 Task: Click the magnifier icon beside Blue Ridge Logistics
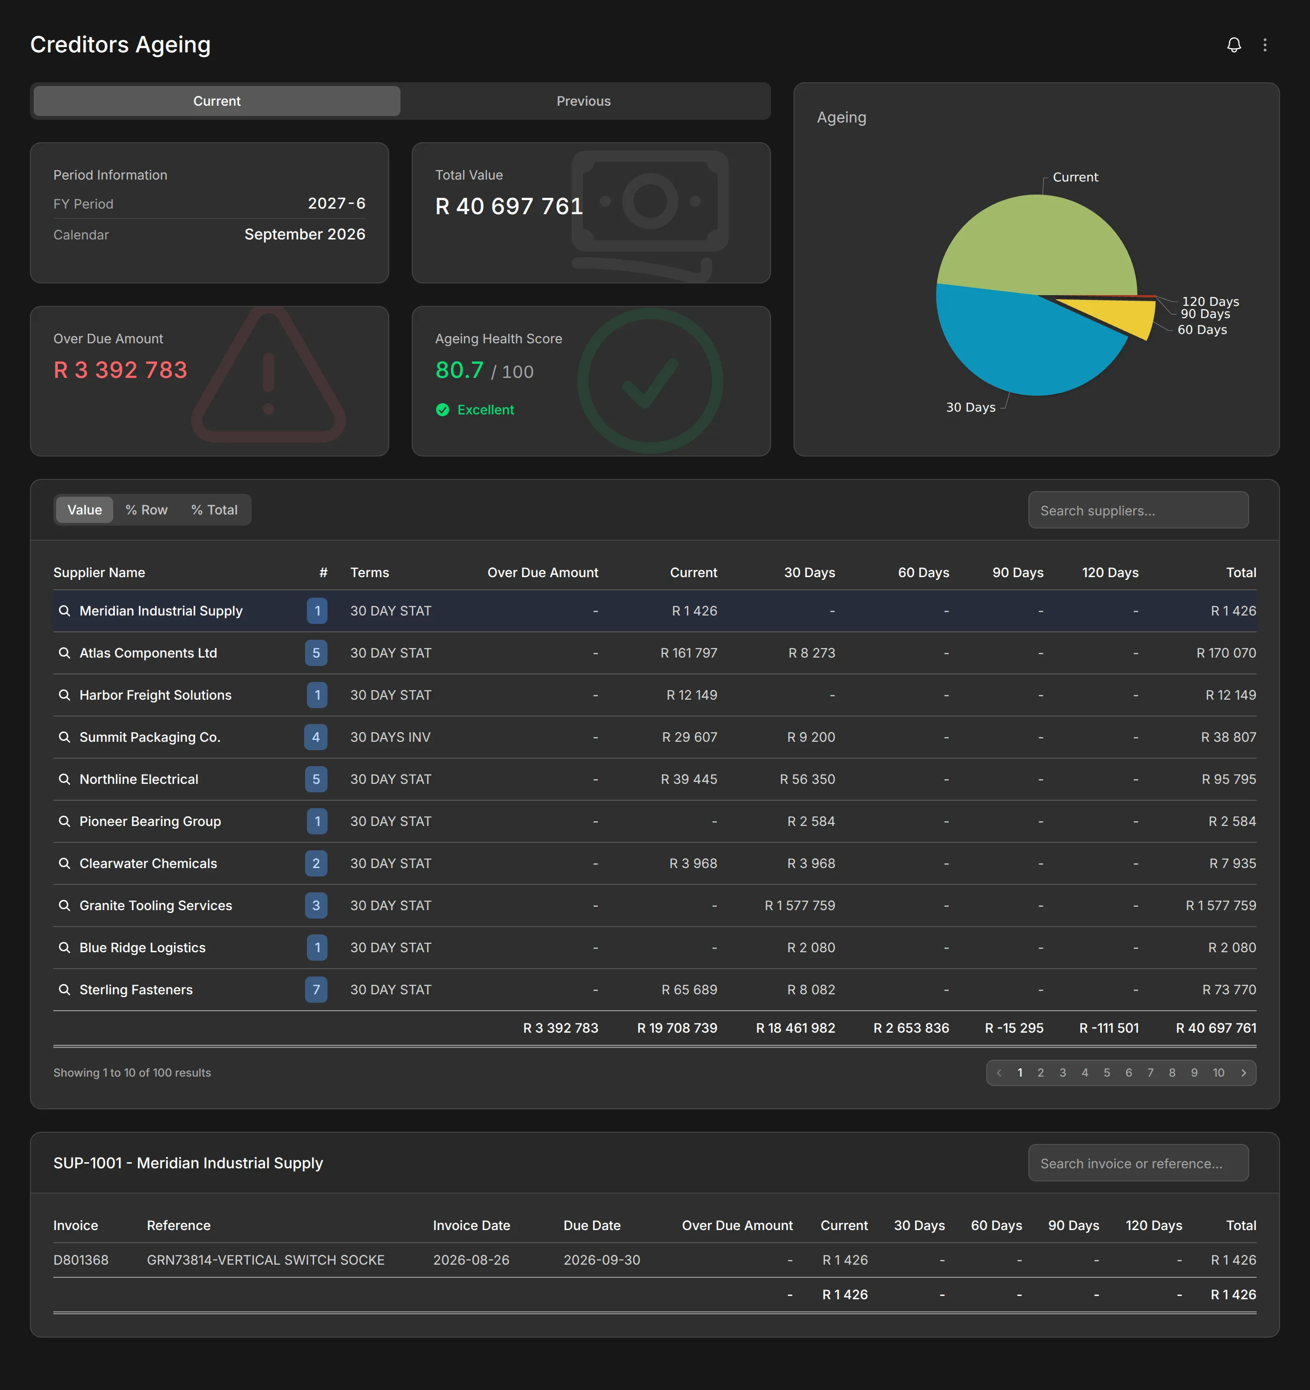[65, 948]
